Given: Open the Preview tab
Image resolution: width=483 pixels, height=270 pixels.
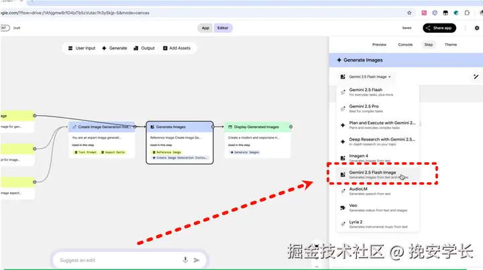Looking at the screenshot, I should (x=379, y=45).
